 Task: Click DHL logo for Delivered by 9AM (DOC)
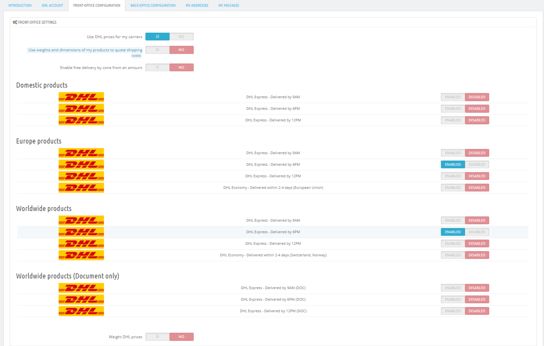tap(81, 288)
